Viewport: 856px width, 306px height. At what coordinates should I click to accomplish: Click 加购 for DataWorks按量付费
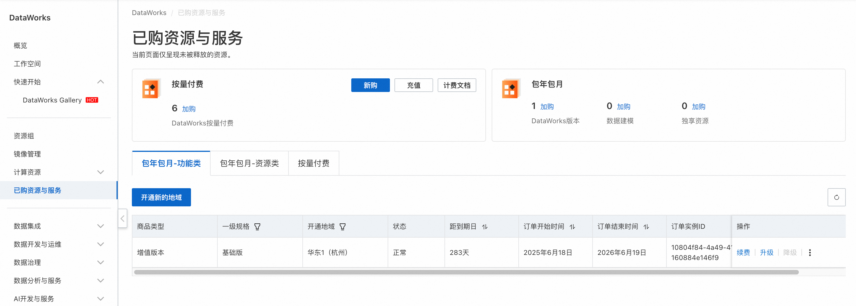pyautogui.click(x=189, y=109)
